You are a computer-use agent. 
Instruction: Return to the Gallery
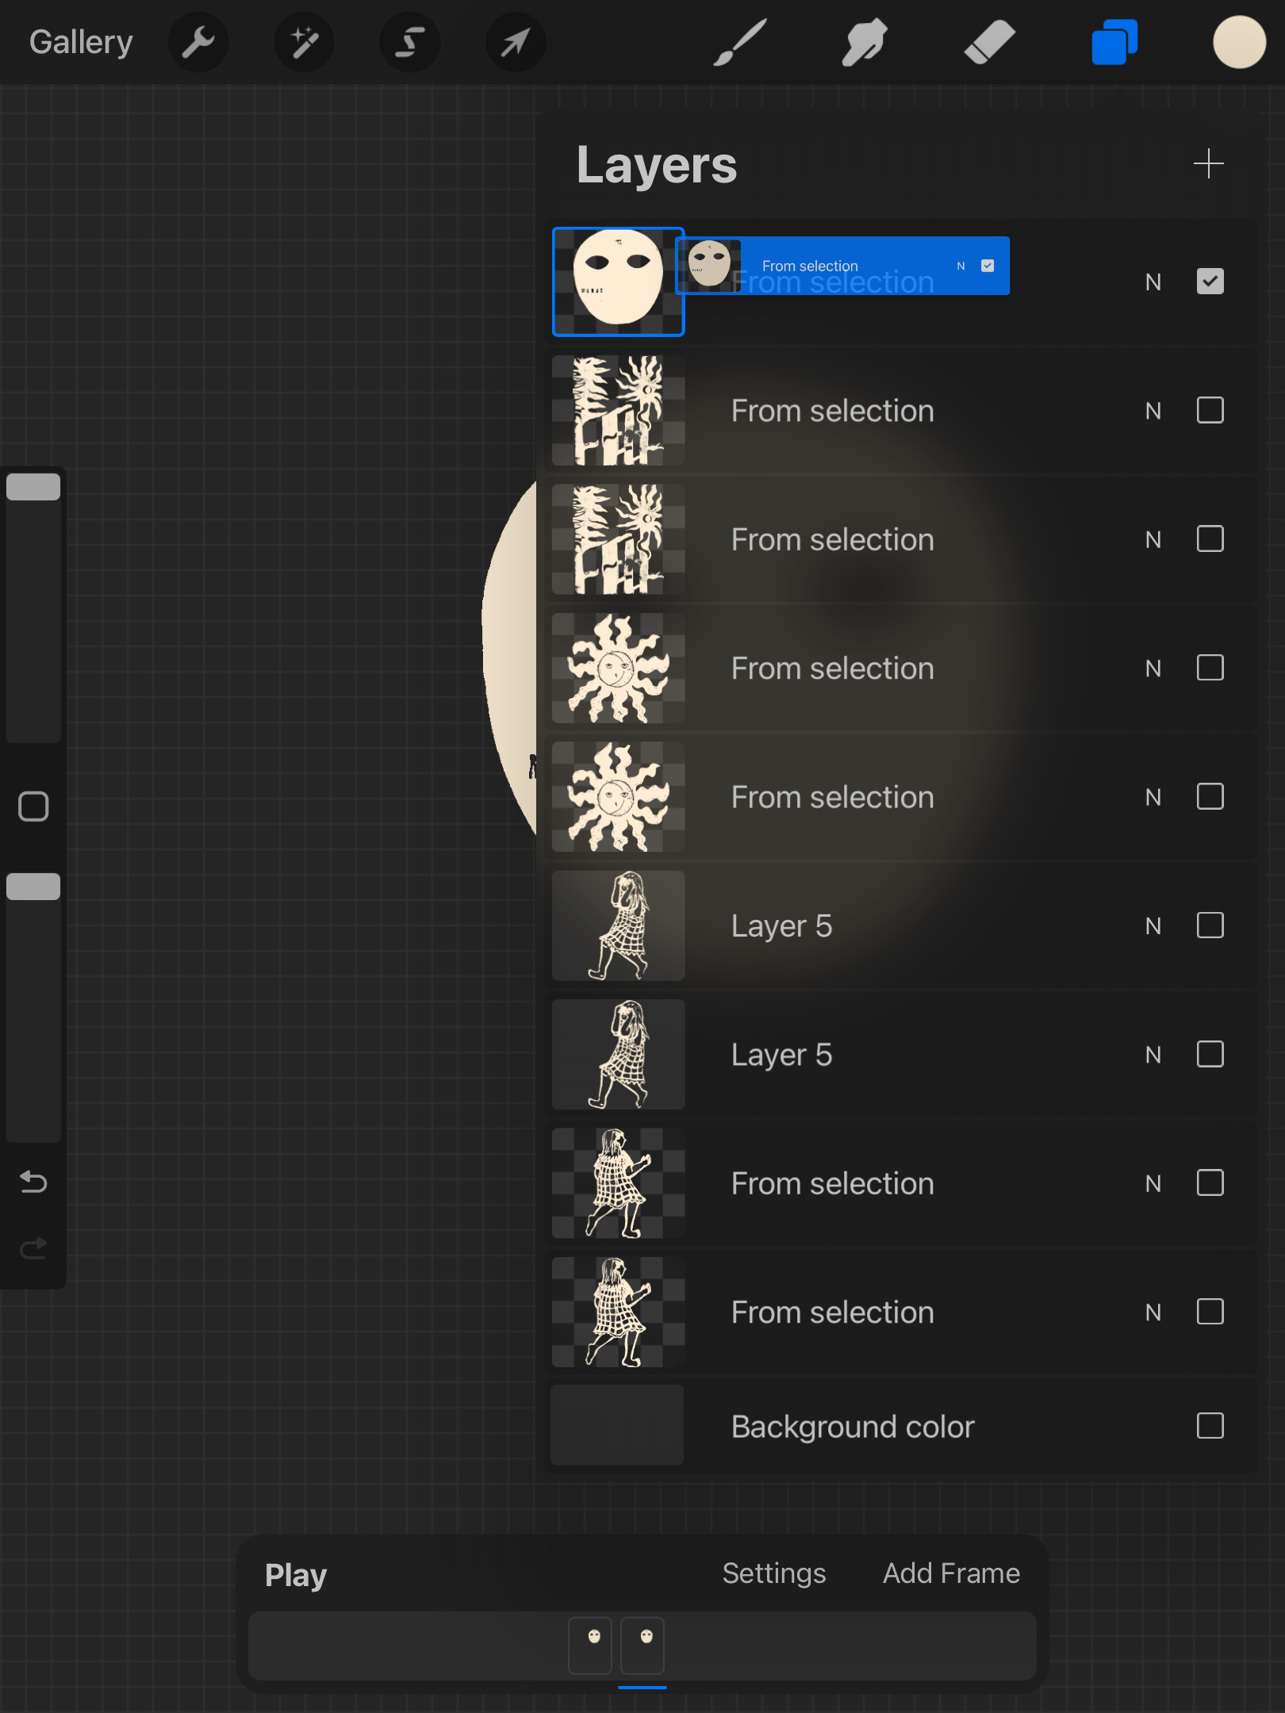pos(81,43)
